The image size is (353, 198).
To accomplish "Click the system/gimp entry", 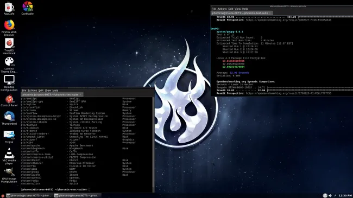I will [29, 169].
